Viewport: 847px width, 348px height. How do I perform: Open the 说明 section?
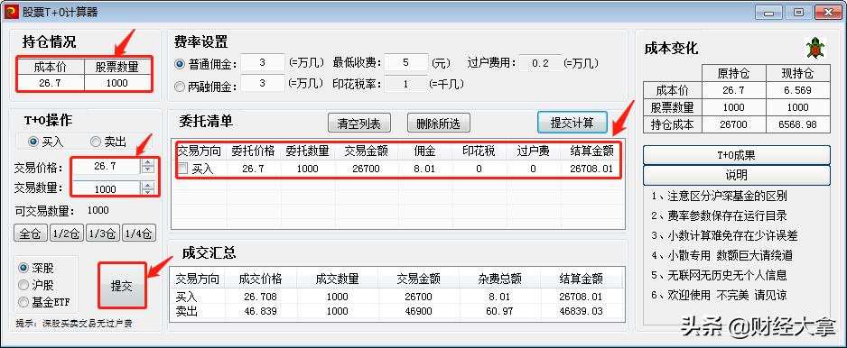pos(736,175)
